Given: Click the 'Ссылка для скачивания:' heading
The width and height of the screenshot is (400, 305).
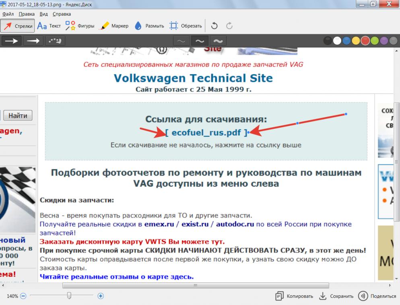Looking at the screenshot, I should click(x=206, y=119).
